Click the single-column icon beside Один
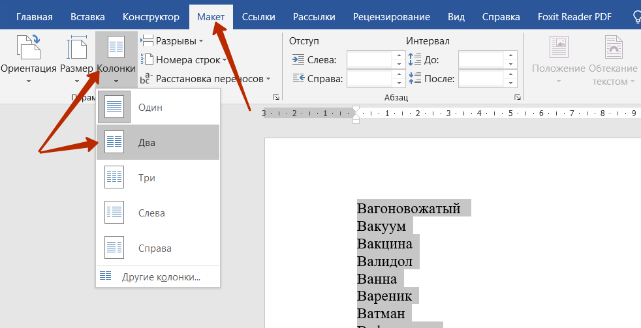This screenshot has height=328, width=641. (114, 107)
